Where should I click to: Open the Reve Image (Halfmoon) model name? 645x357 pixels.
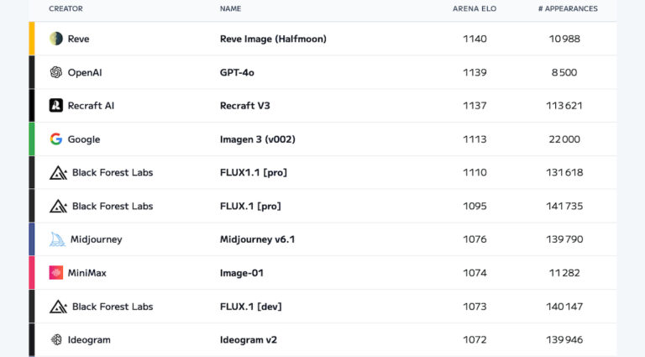[x=273, y=39]
